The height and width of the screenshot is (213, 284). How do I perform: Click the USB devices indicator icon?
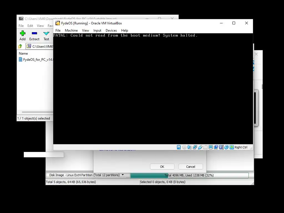[200, 147]
